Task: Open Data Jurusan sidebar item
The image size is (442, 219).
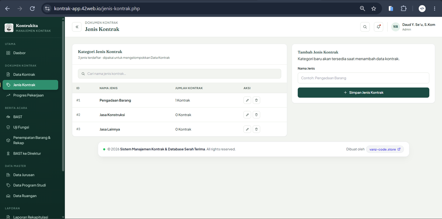Action: click(x=30, y=175)
